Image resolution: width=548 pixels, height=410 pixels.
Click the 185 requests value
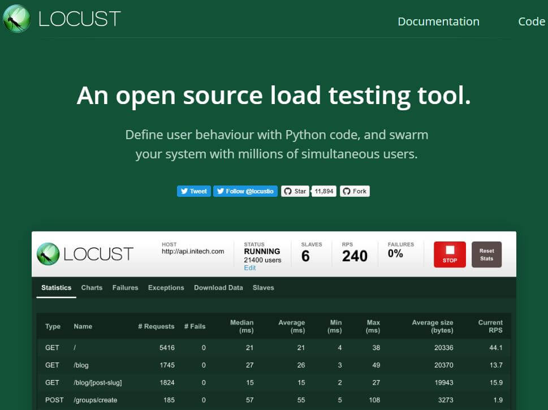click(169, 400)
